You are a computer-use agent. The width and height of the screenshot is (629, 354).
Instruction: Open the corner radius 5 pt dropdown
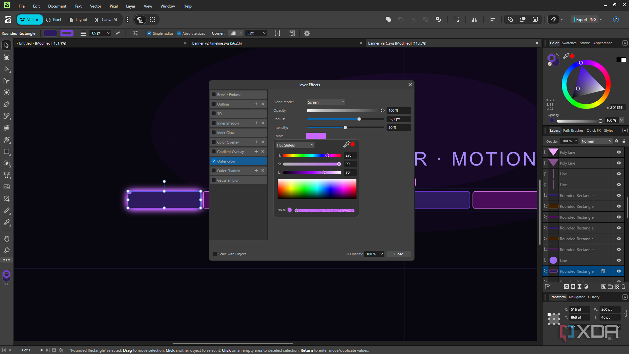click(264, 33)
